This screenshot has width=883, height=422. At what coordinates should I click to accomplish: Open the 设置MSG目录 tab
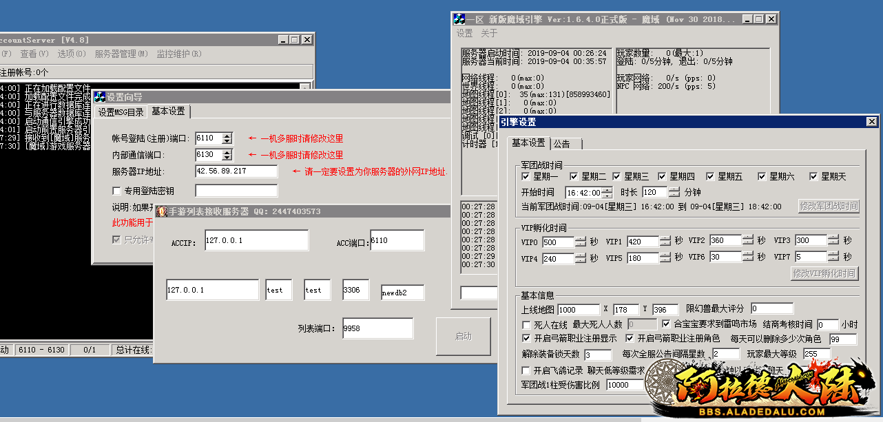[121, 112]
